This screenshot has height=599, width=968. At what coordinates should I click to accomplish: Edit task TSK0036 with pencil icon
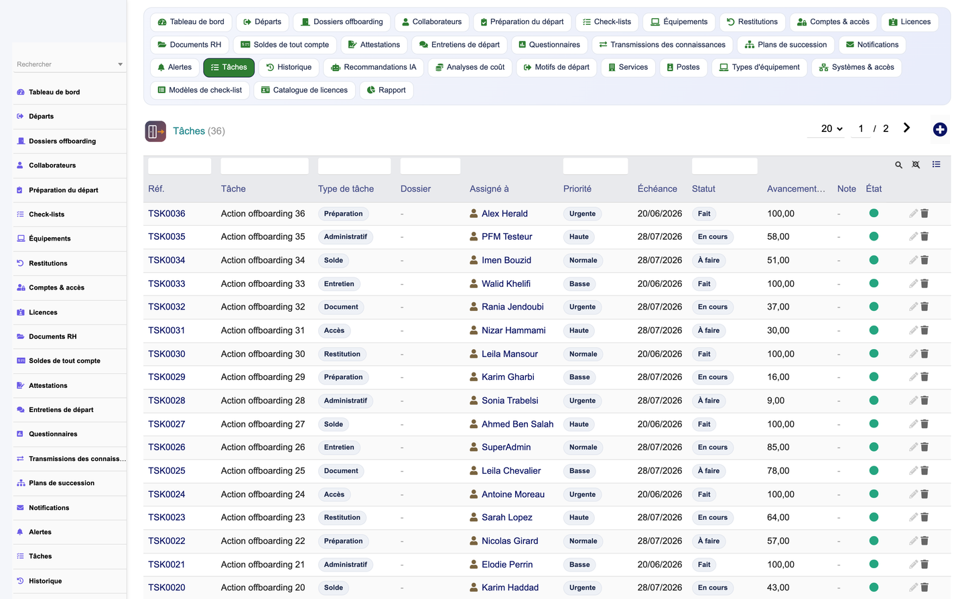913,214
